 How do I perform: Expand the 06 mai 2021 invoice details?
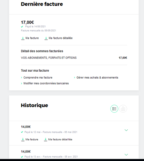pos(126,130)
